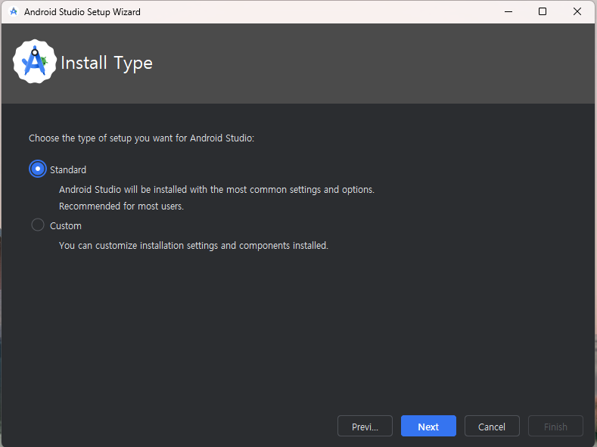This screenshot has height=447, width=597.
Task: Click the "Custom" label text
Action: click(x=66, y=225)
